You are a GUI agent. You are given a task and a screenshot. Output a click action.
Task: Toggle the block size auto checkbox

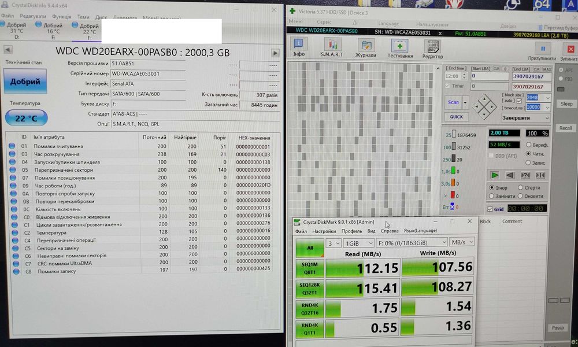(x=520, y=101)
